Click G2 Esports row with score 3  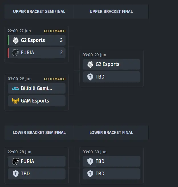(x=36, y=40)
